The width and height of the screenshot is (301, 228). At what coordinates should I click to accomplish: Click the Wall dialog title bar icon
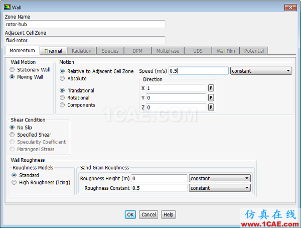7,7
